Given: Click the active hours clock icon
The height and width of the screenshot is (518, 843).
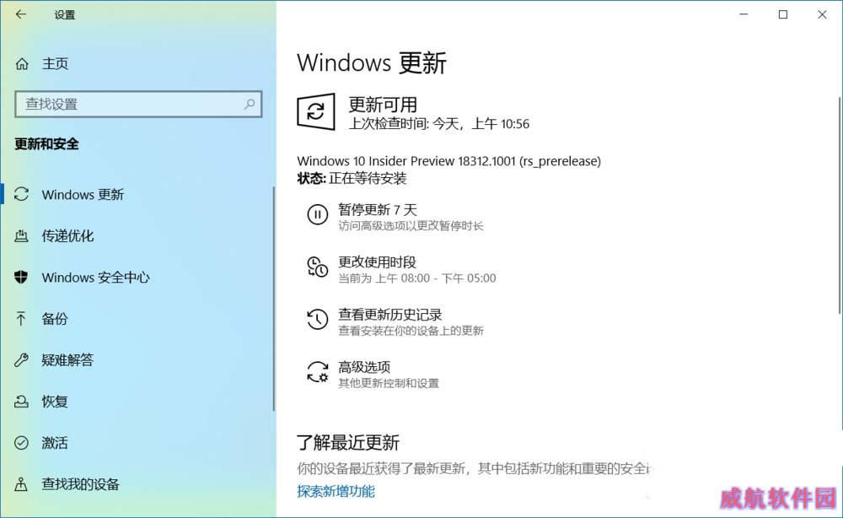Looking at the screenshot, I should point(317,267).
